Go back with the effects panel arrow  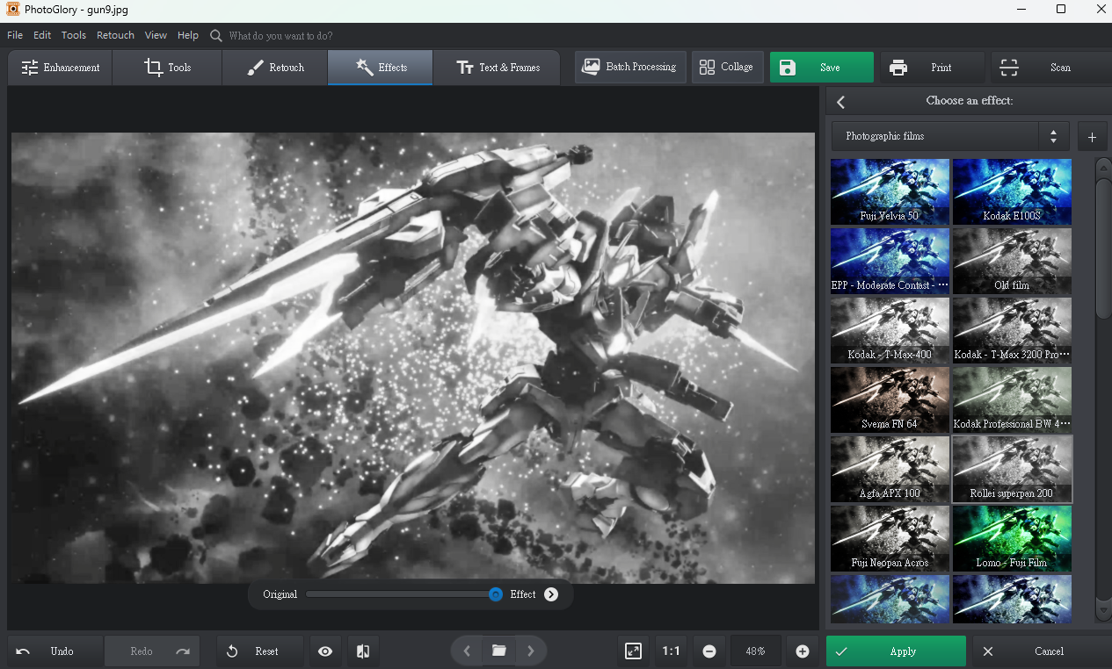841,102
